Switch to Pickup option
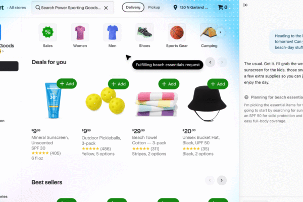 154,8
